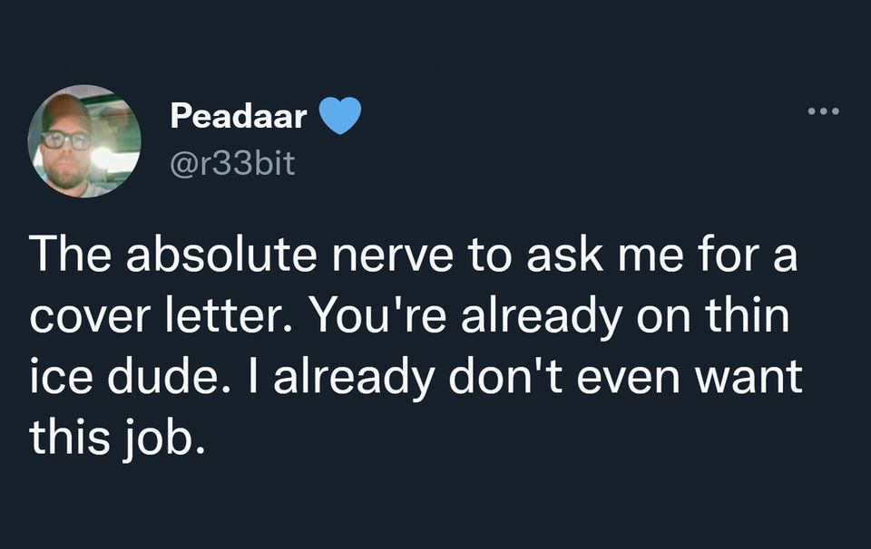Image resolution: width=871 pixels, height=549 pixels.
Task: Open the three-dot more options menu
Action: click(823, 111)
